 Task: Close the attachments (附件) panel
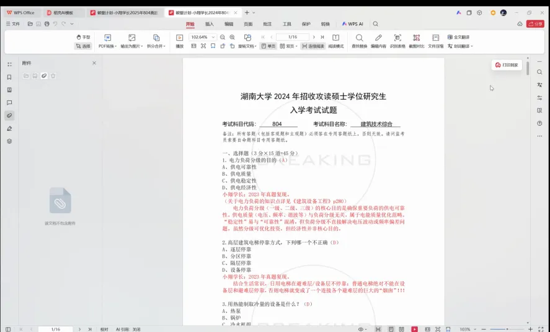[x=94, y=63]
